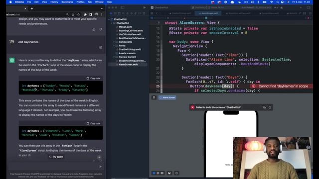
Task: Toggle Xcode inspector panel
Action: point(309,7)
